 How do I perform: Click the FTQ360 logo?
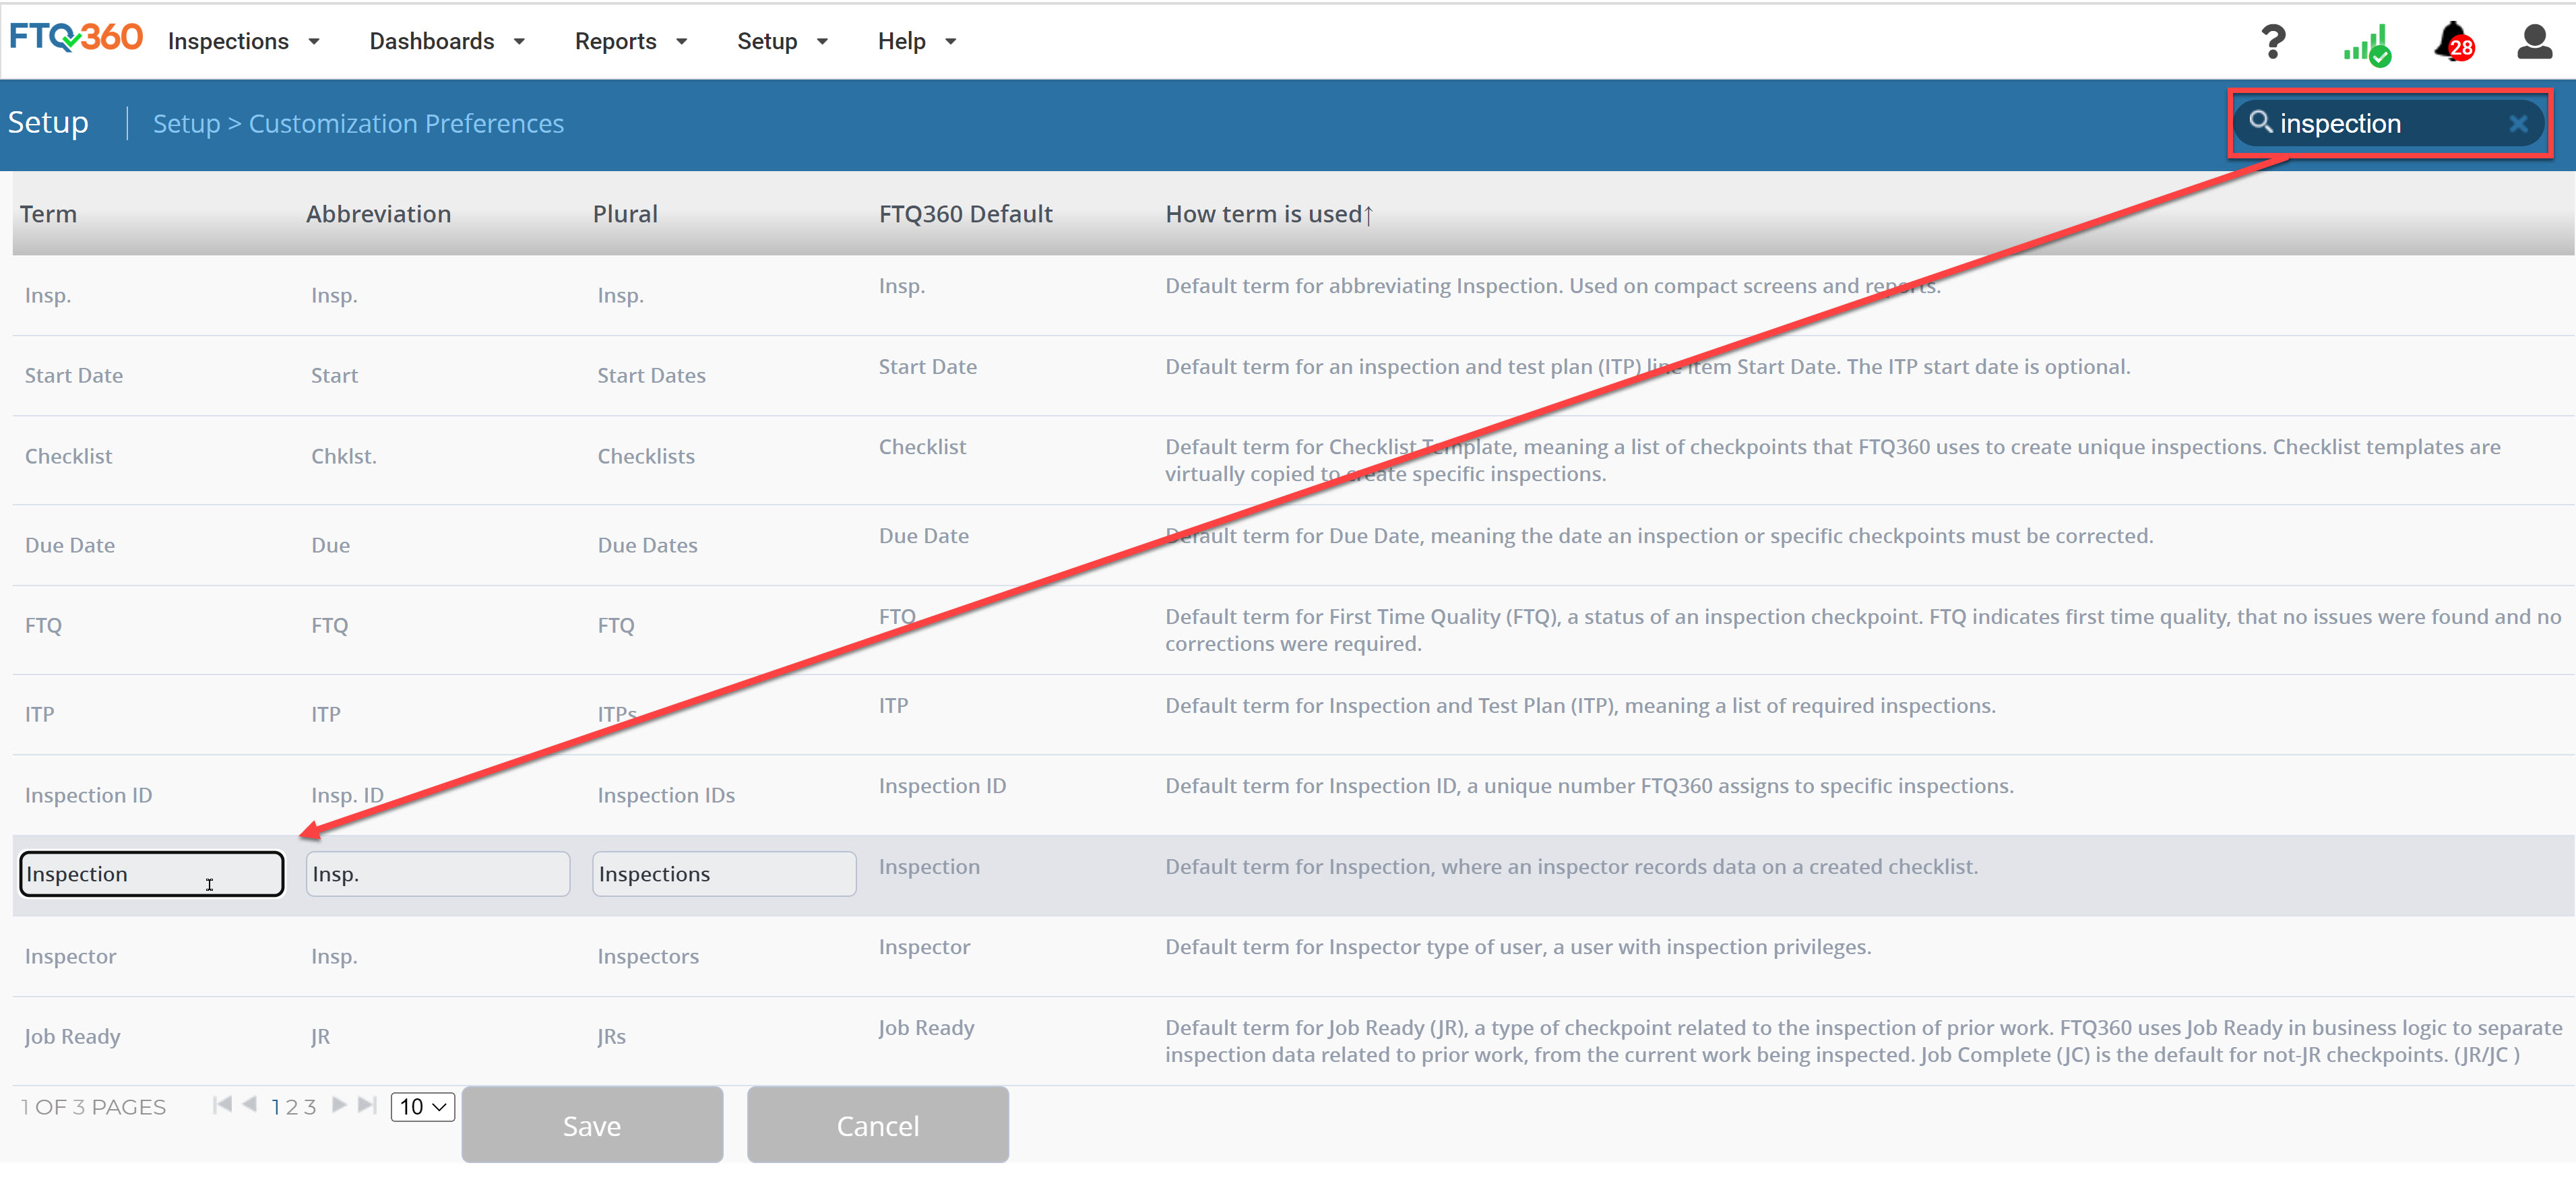76,38
